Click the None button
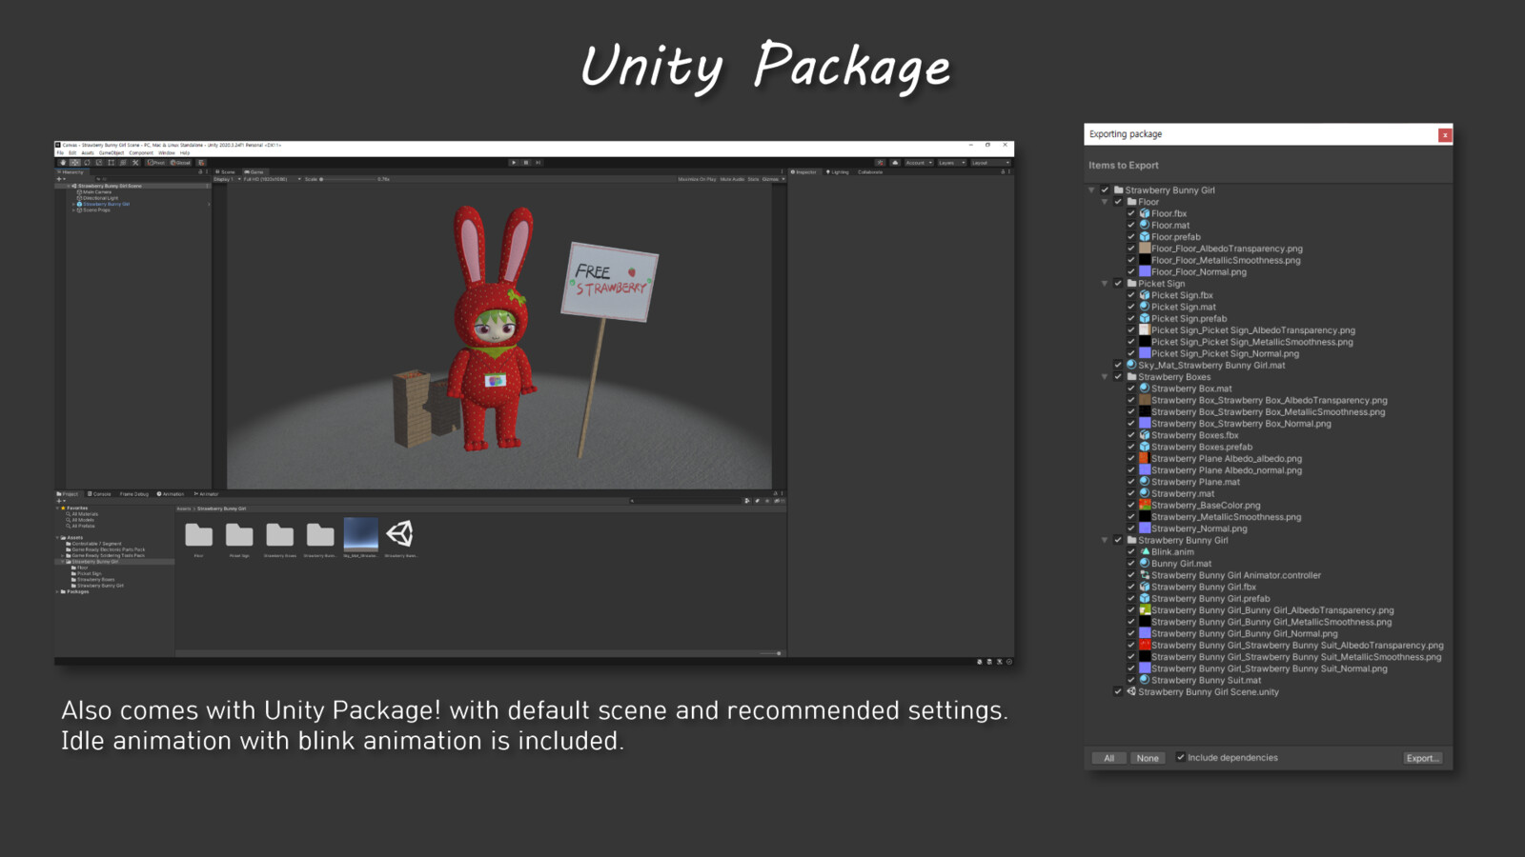The width and height of the screenshot is (1525, 857). coord(1148,758)
